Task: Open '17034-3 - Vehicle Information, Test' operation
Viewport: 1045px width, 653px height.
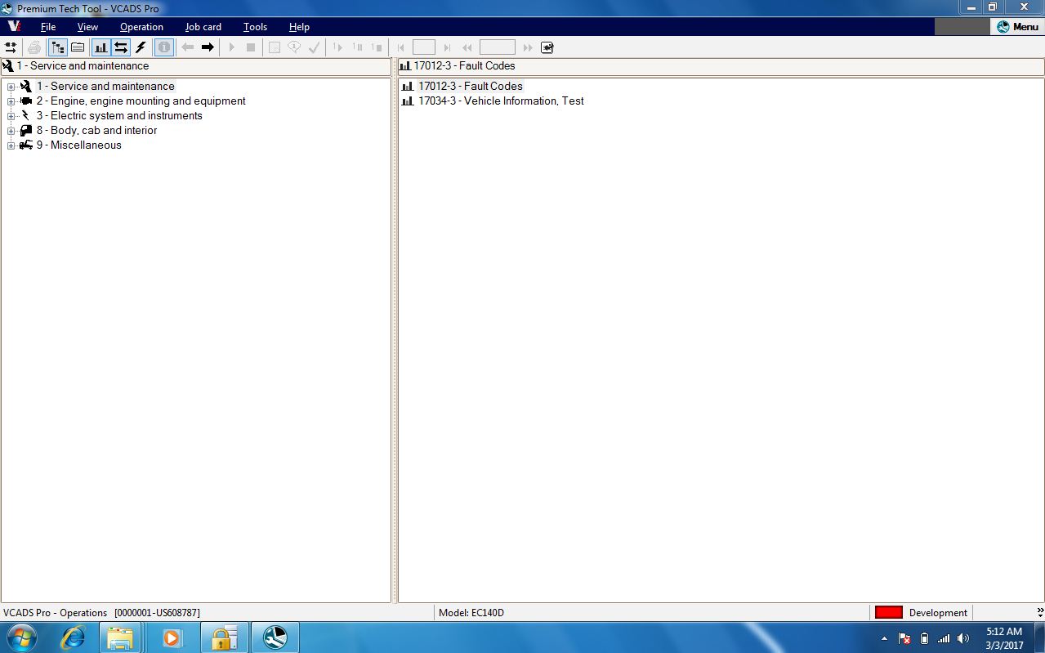Action: click(501, 101)
